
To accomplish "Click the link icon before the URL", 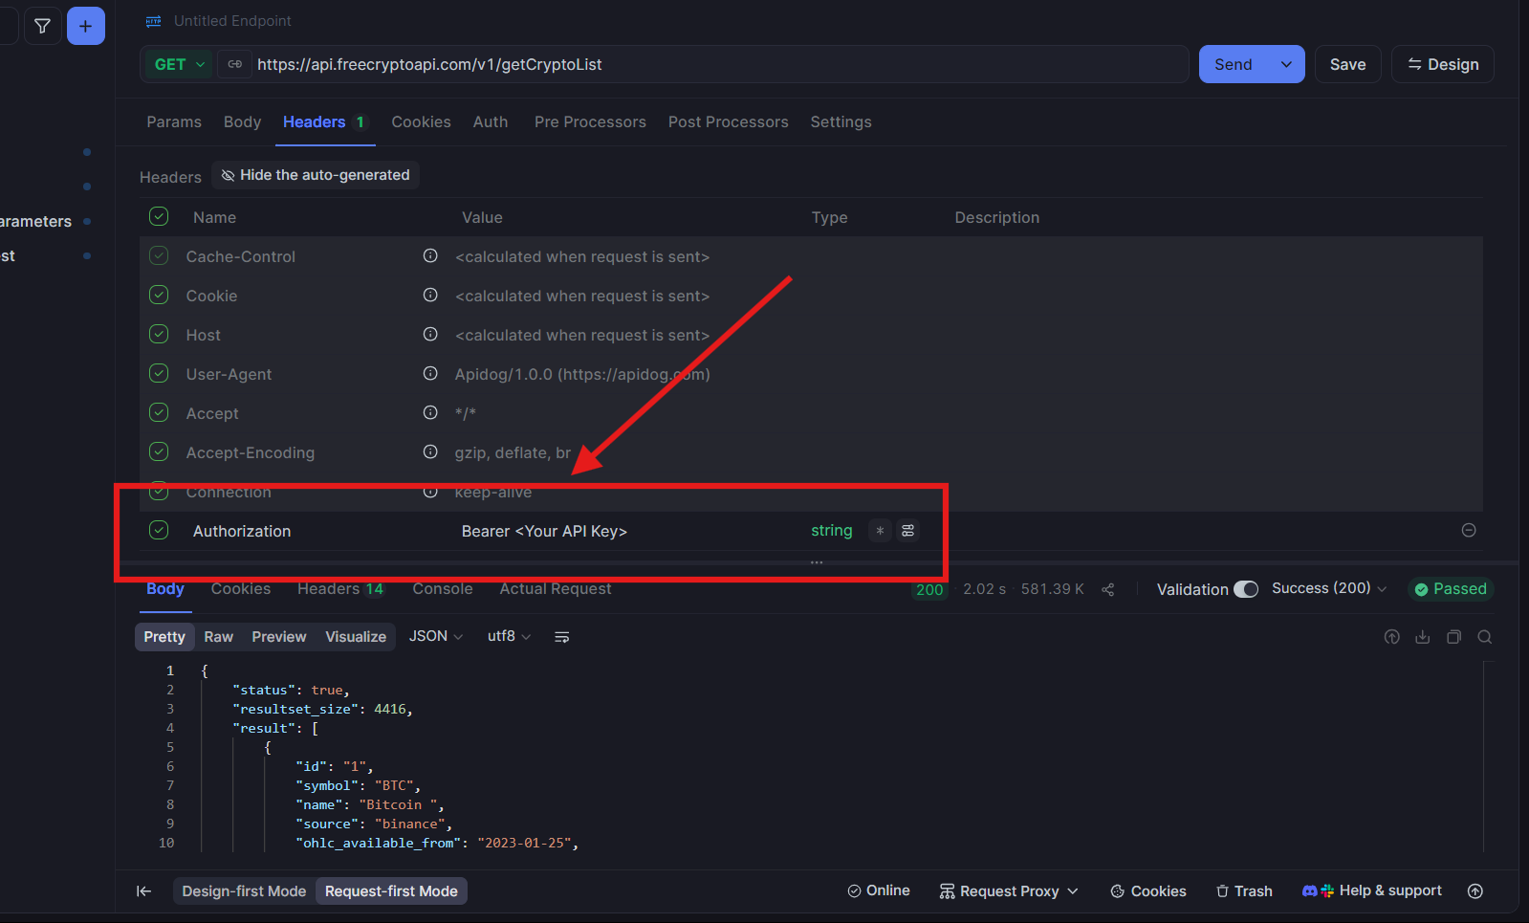I will [235, 64].
